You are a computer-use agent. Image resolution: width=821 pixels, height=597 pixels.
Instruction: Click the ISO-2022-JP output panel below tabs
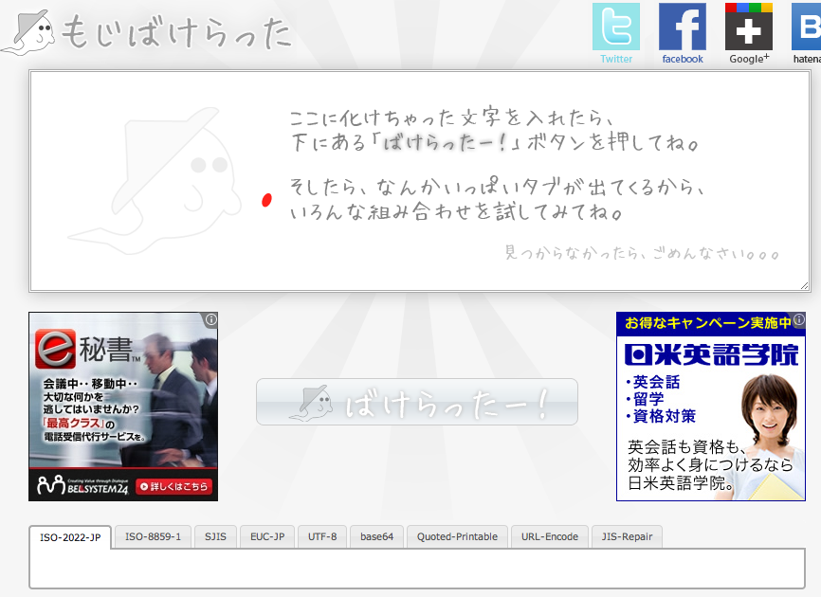pos(417,569)
